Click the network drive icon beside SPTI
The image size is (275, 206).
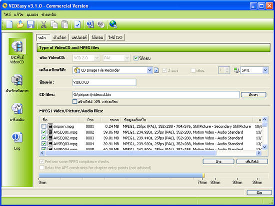pyautogui.click(x=237, y=70)
